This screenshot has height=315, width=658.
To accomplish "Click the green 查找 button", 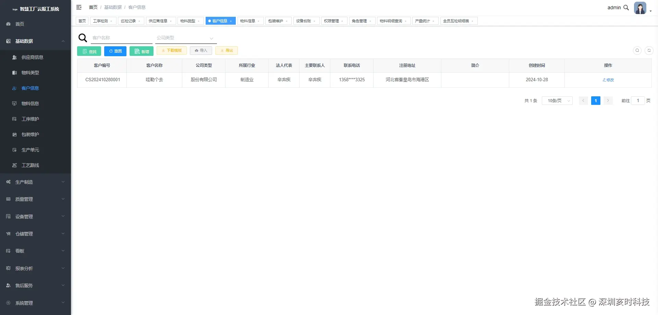I will tap(89, 51).
